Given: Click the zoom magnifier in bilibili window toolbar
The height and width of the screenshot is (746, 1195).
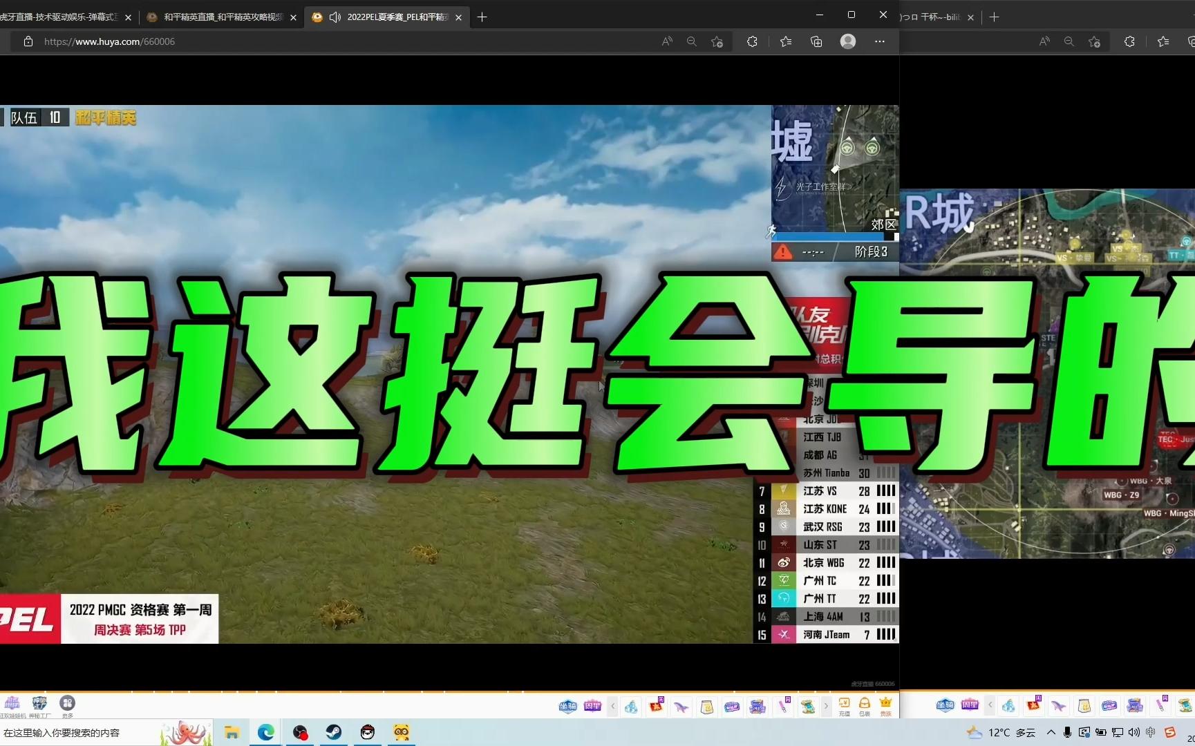Looking at the screenshot, I should [x=1069, y=41].
